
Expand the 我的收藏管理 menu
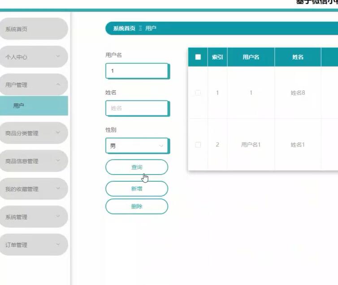[33, 189]
